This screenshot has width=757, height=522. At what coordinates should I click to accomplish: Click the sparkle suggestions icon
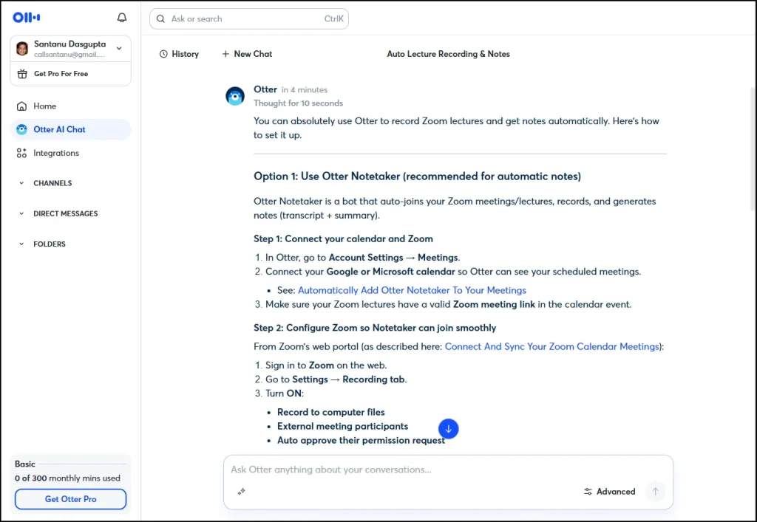(242, 491)
